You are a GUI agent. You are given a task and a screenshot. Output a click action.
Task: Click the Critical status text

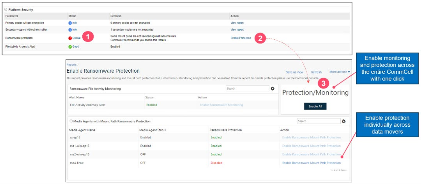[x=76, y=38]
